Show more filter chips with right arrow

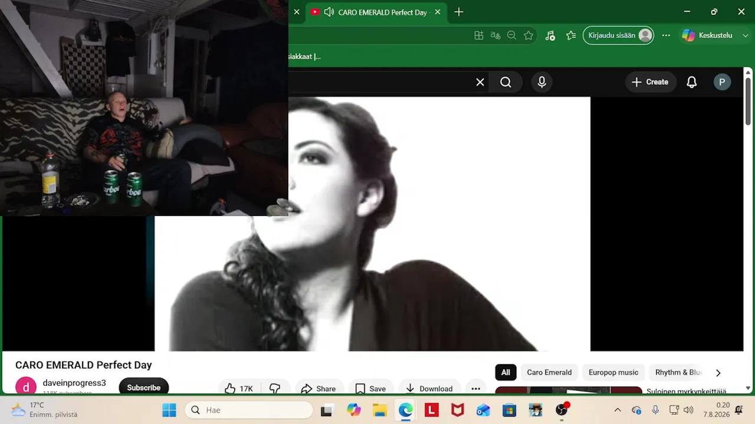coord(718,373)
